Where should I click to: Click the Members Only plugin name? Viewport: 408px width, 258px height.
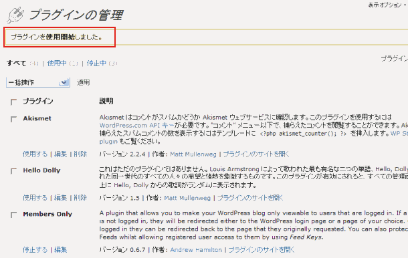tap(47, 214)
